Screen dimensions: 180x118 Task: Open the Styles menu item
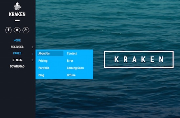17,60
